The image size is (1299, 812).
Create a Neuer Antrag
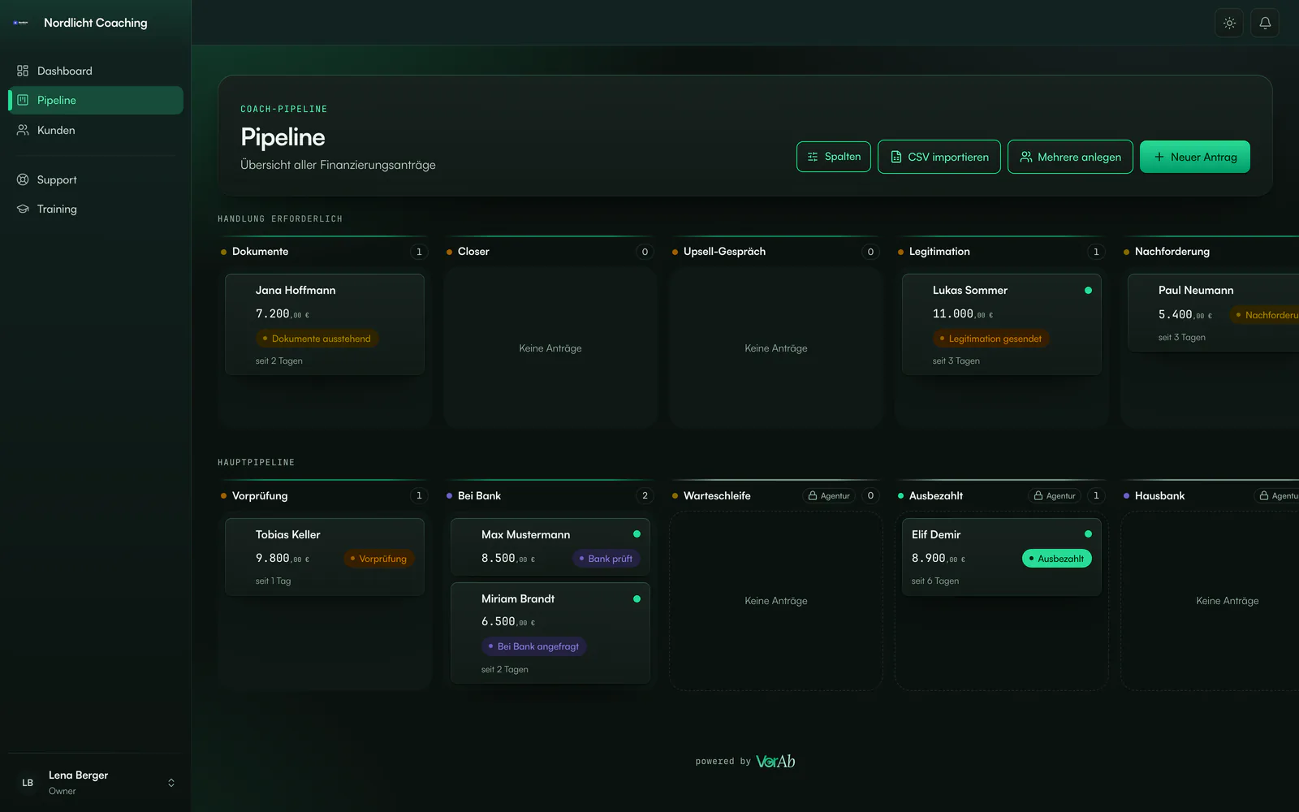(1195, 157)
